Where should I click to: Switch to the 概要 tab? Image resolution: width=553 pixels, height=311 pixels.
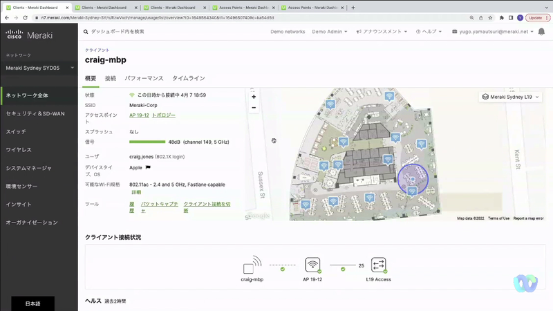point(91,78)
